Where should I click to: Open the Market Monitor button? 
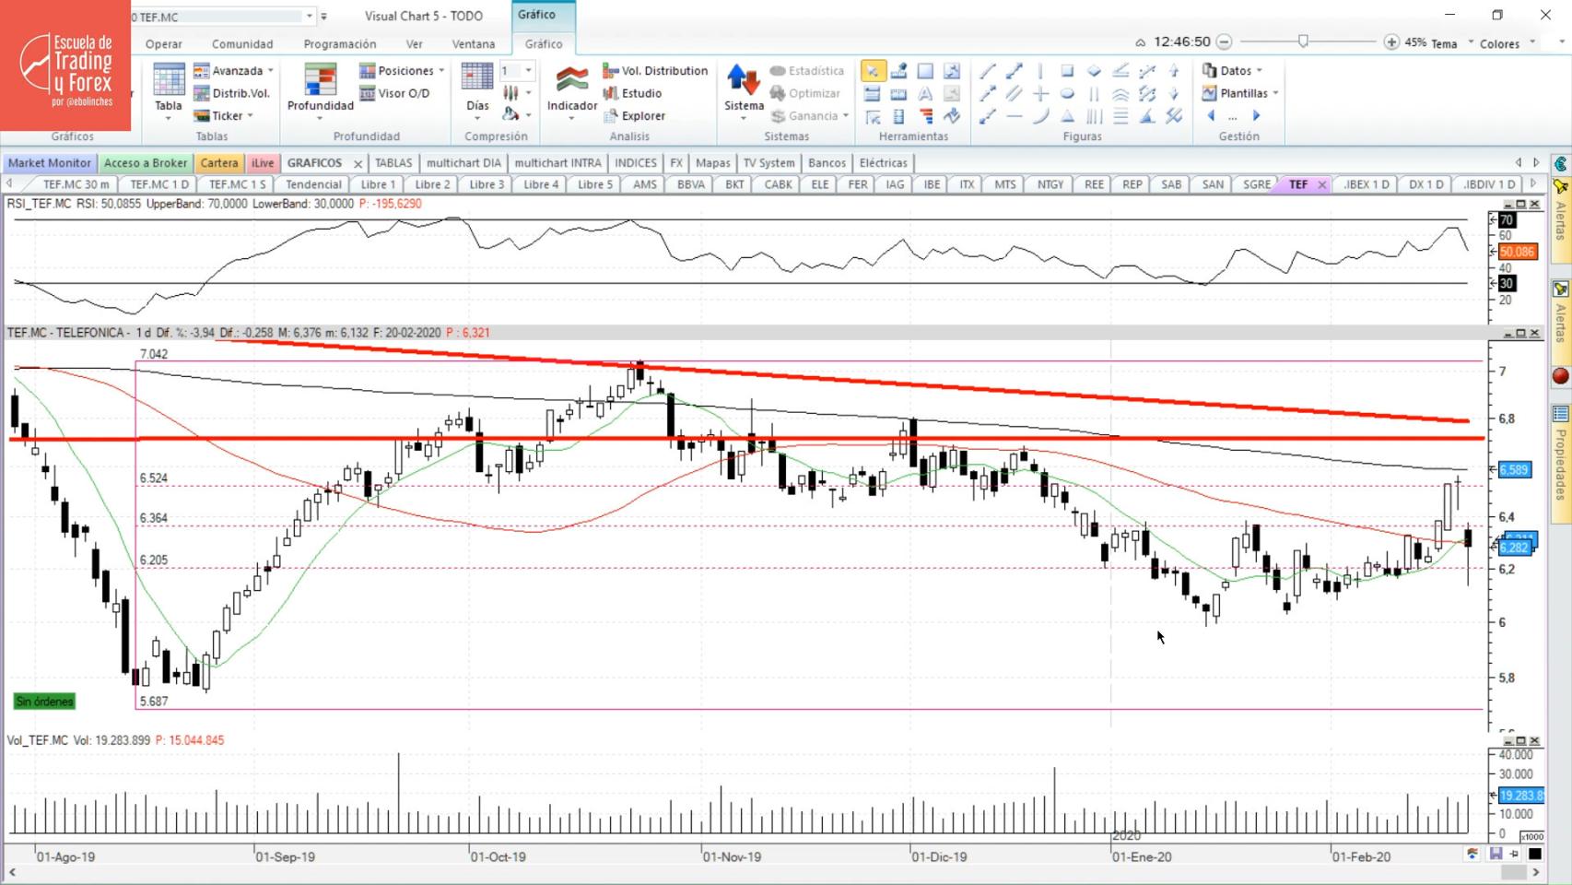(50, 163)
